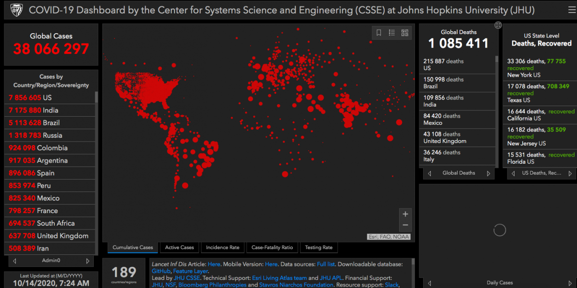
Task: Click the 'Esri, FAO, NOAA' map attribution
Action: click(389, 237)
